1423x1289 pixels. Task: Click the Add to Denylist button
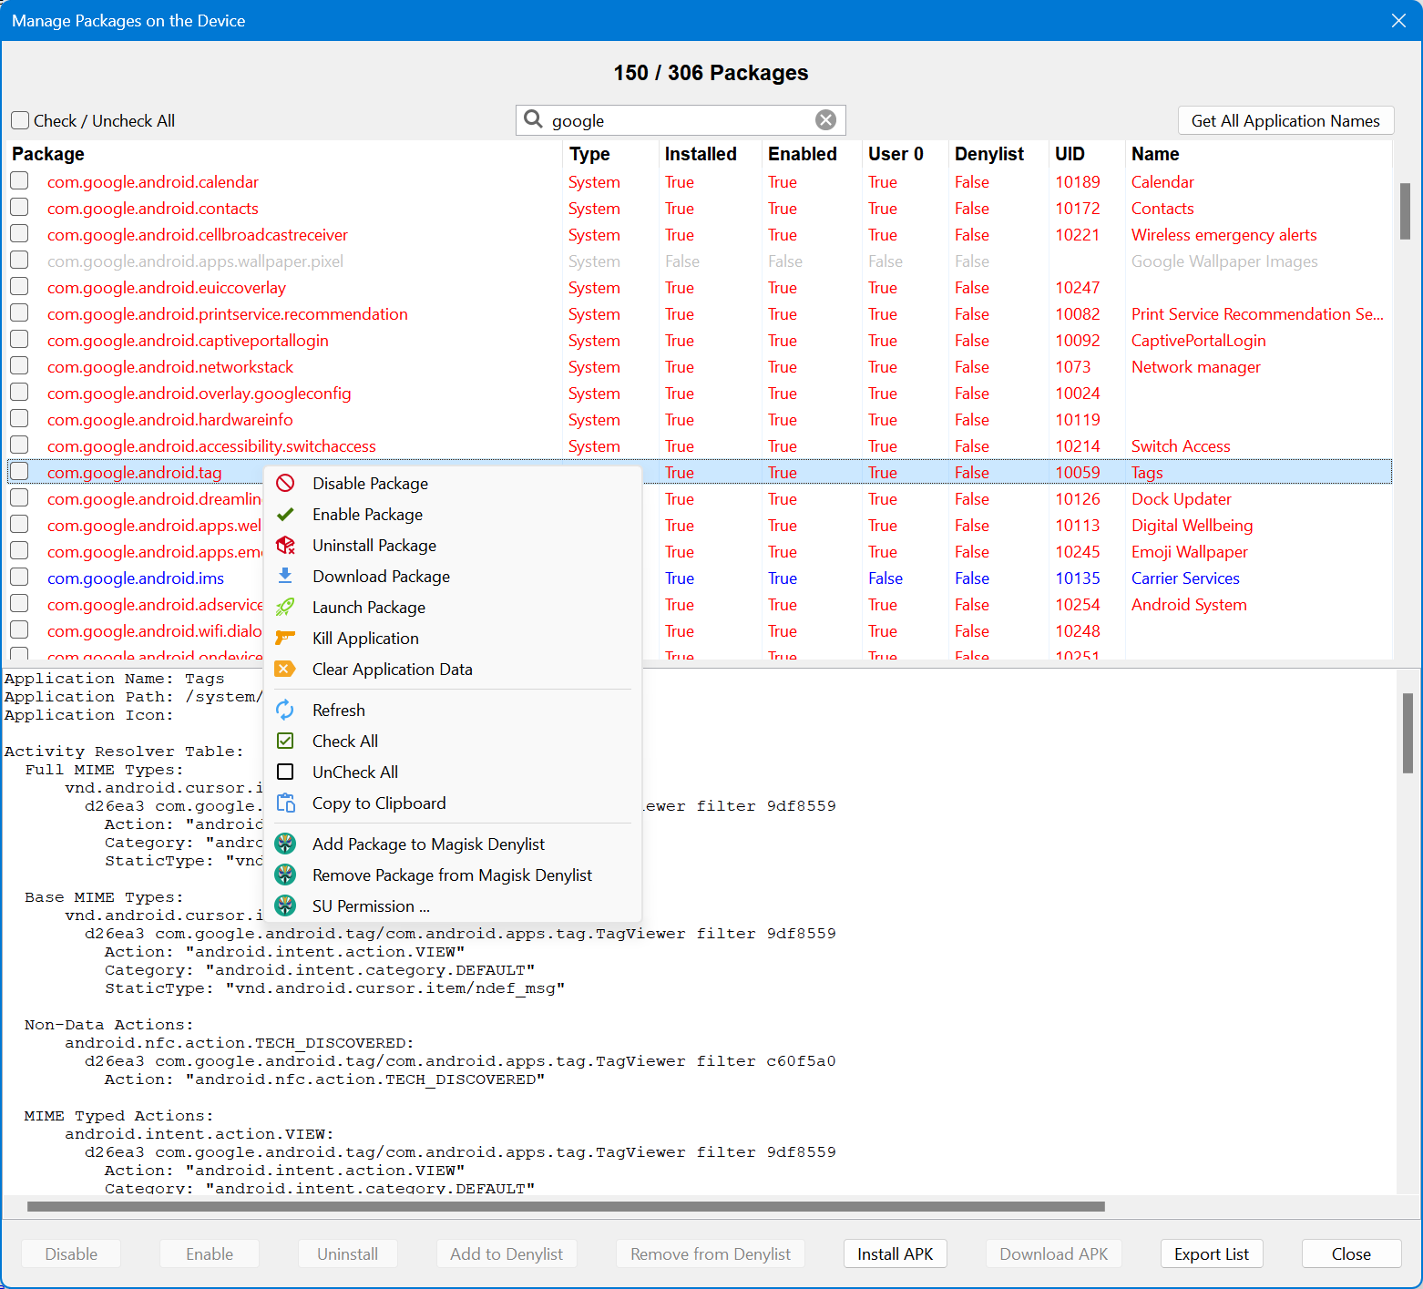[507, 1254]
